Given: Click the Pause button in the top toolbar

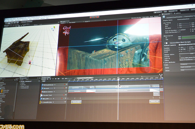Looking at the screenshot, I should coord(94,17).
